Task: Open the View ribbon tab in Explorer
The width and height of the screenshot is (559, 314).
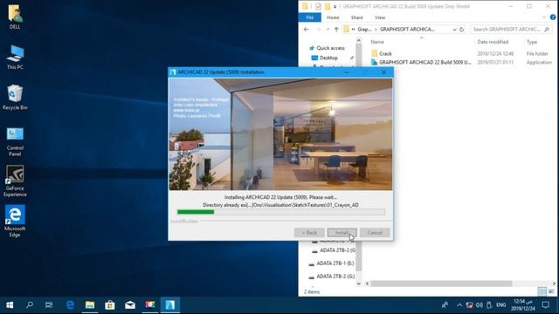Action: point(380,17)
